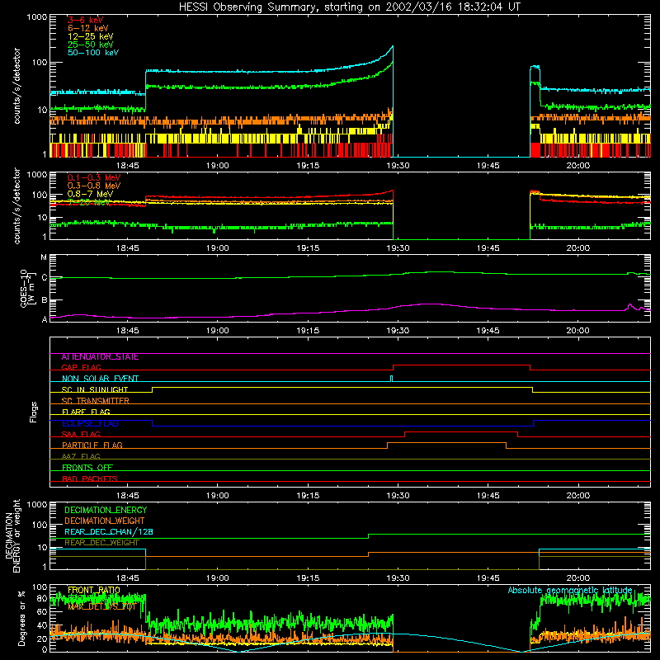The height and width of the screenshot is (660, 660).
Task: Select the '3-6 keV' legend label
Action: 85,20
